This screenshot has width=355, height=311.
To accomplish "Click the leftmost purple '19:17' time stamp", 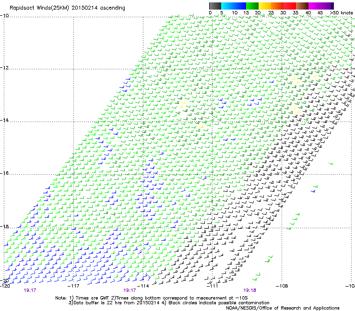I will pos(30,290).
